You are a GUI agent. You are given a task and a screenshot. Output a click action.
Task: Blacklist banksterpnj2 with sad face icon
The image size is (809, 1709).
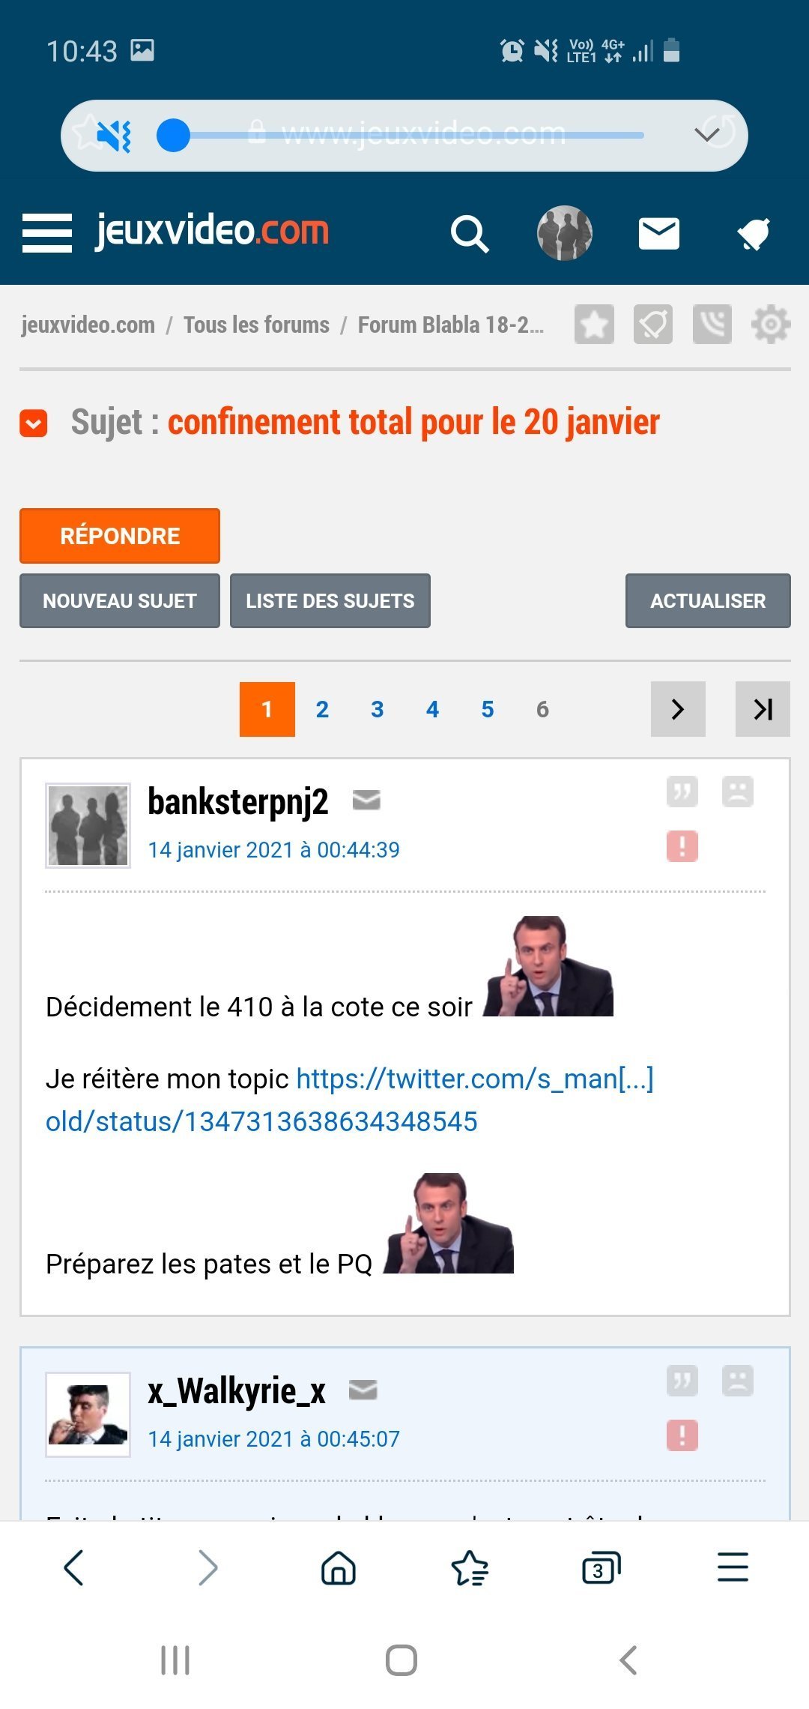[737, 792]
